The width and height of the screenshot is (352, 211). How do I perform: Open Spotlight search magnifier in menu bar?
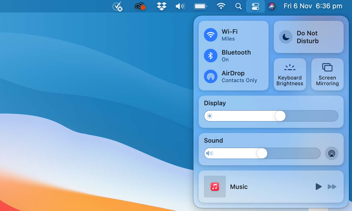click(238, 6)
